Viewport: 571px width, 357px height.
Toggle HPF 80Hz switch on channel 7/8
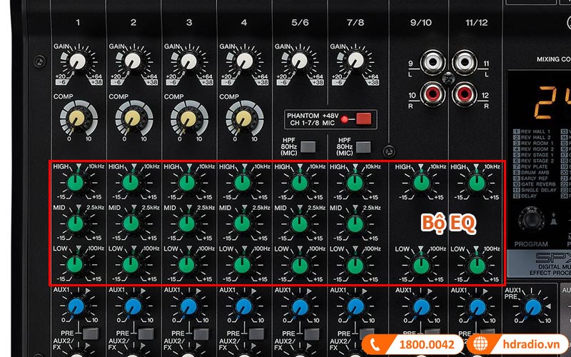click(x=363, y=147)
